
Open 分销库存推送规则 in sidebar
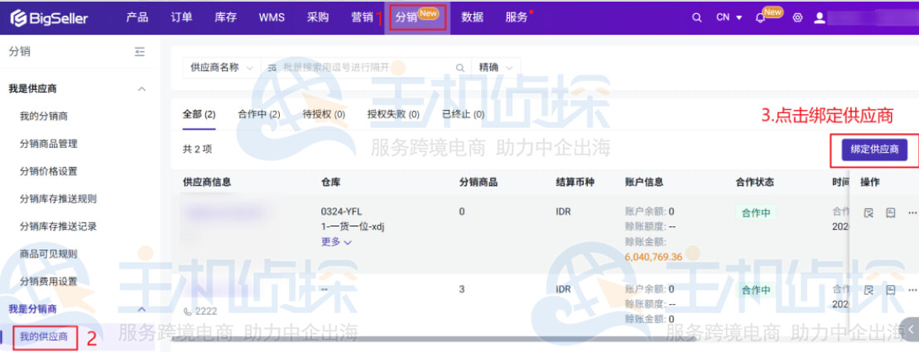[58, 199]
